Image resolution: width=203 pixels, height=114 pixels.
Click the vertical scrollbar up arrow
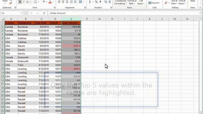pyautogui.click(x=201, y=19)
